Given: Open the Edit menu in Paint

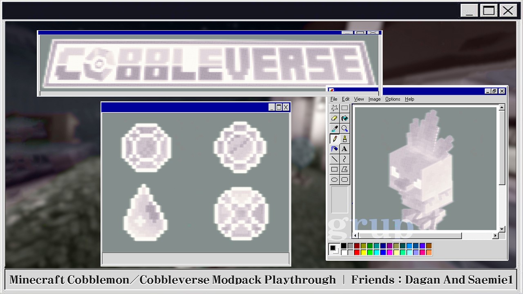Looking at the screenshot, I should (x=346, y=99).
